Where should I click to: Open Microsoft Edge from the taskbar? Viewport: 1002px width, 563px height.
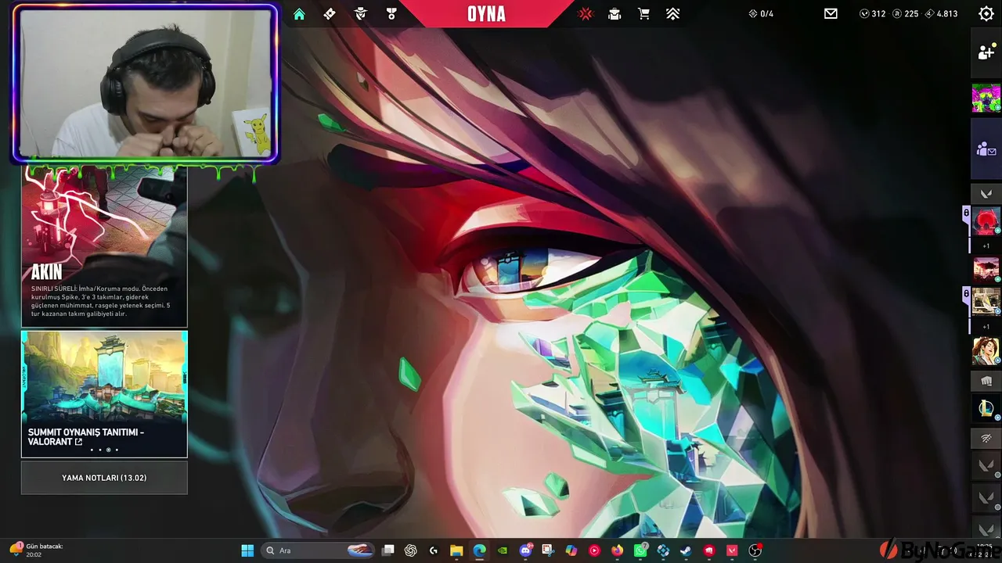479,550
